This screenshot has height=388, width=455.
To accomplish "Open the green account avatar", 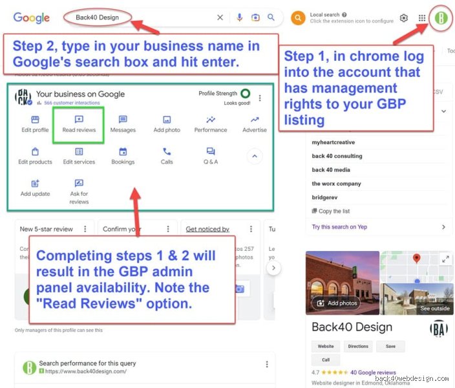I will click(x=441, y=18).
